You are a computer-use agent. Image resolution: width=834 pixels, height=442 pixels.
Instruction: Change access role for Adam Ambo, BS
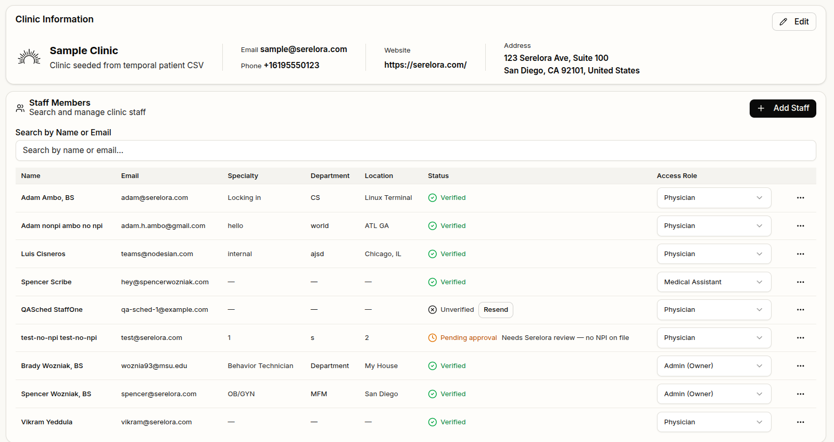click(714, 198)
